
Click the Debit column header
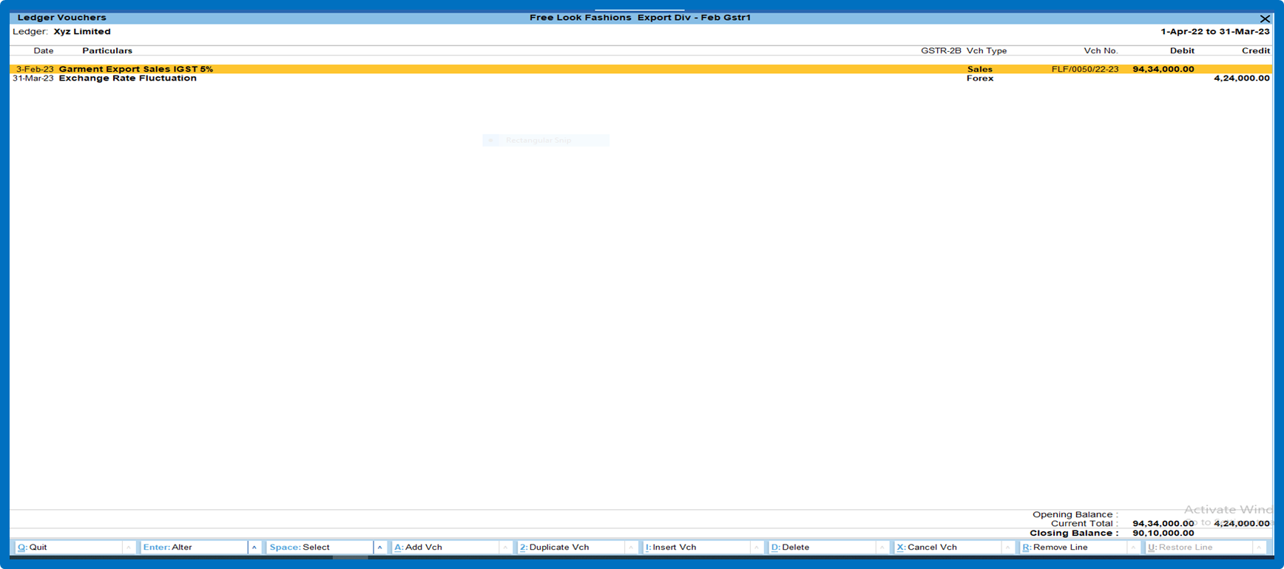coord(1182,51)
